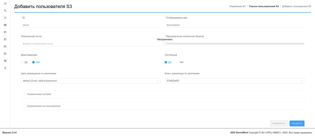Click the 'SDS StormWind' copyright footer text

271,132
